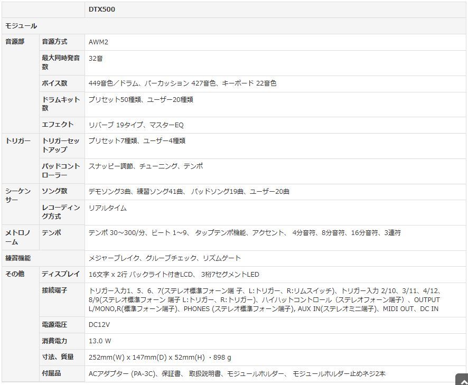Select the パッドコントローラー label
This screenshot has width=468, height=385.
click(61, 171)
